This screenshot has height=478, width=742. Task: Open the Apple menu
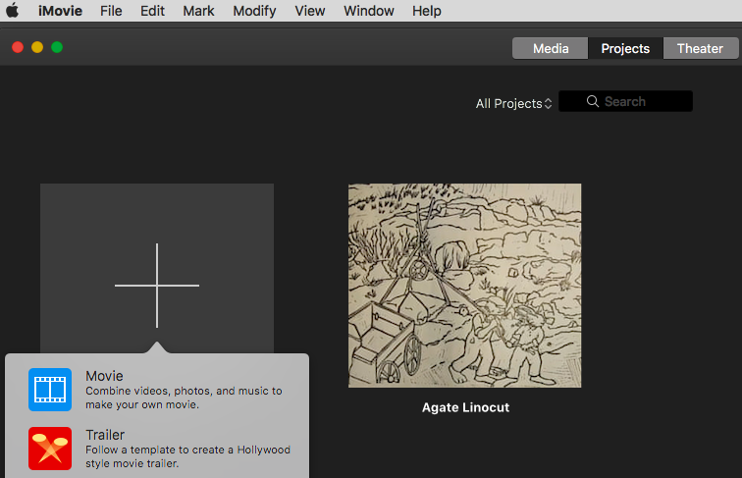[13, 10]
